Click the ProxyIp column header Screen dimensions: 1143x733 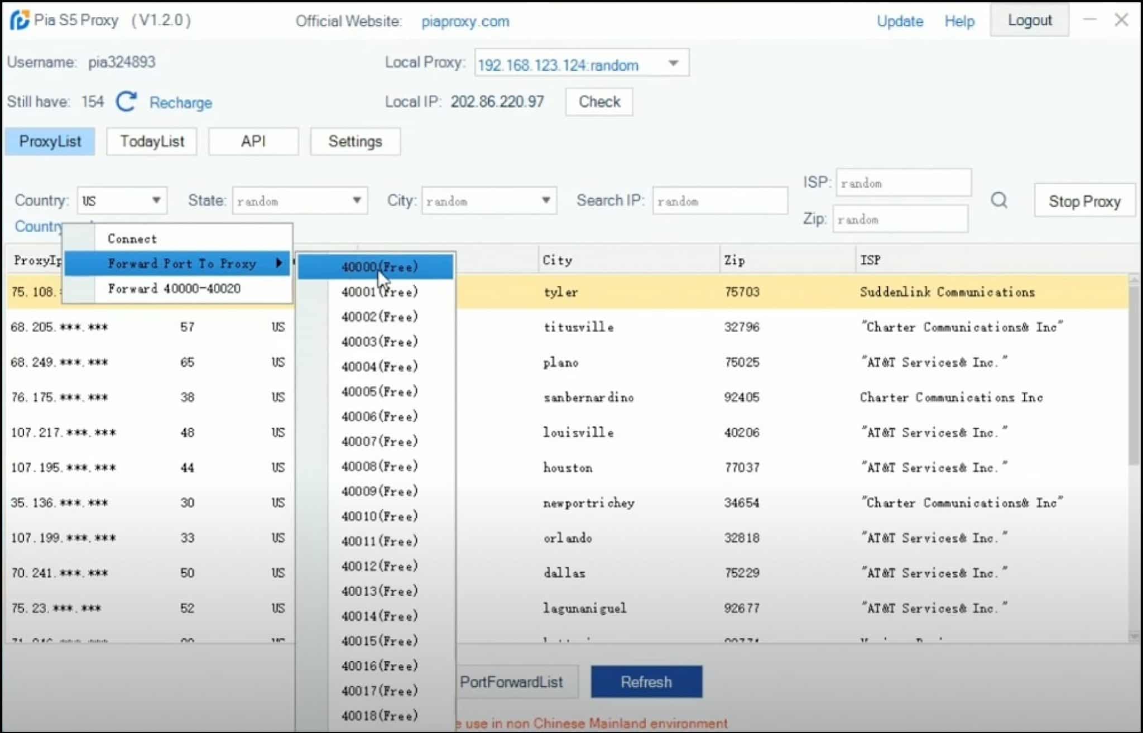tap(37, 260)
